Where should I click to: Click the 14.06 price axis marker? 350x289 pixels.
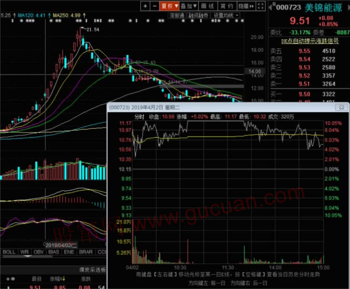(x=255, y=71)
